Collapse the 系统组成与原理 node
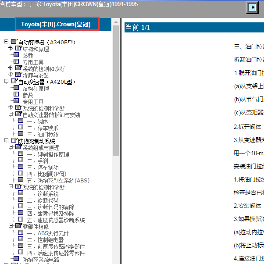 coord(11,147)
